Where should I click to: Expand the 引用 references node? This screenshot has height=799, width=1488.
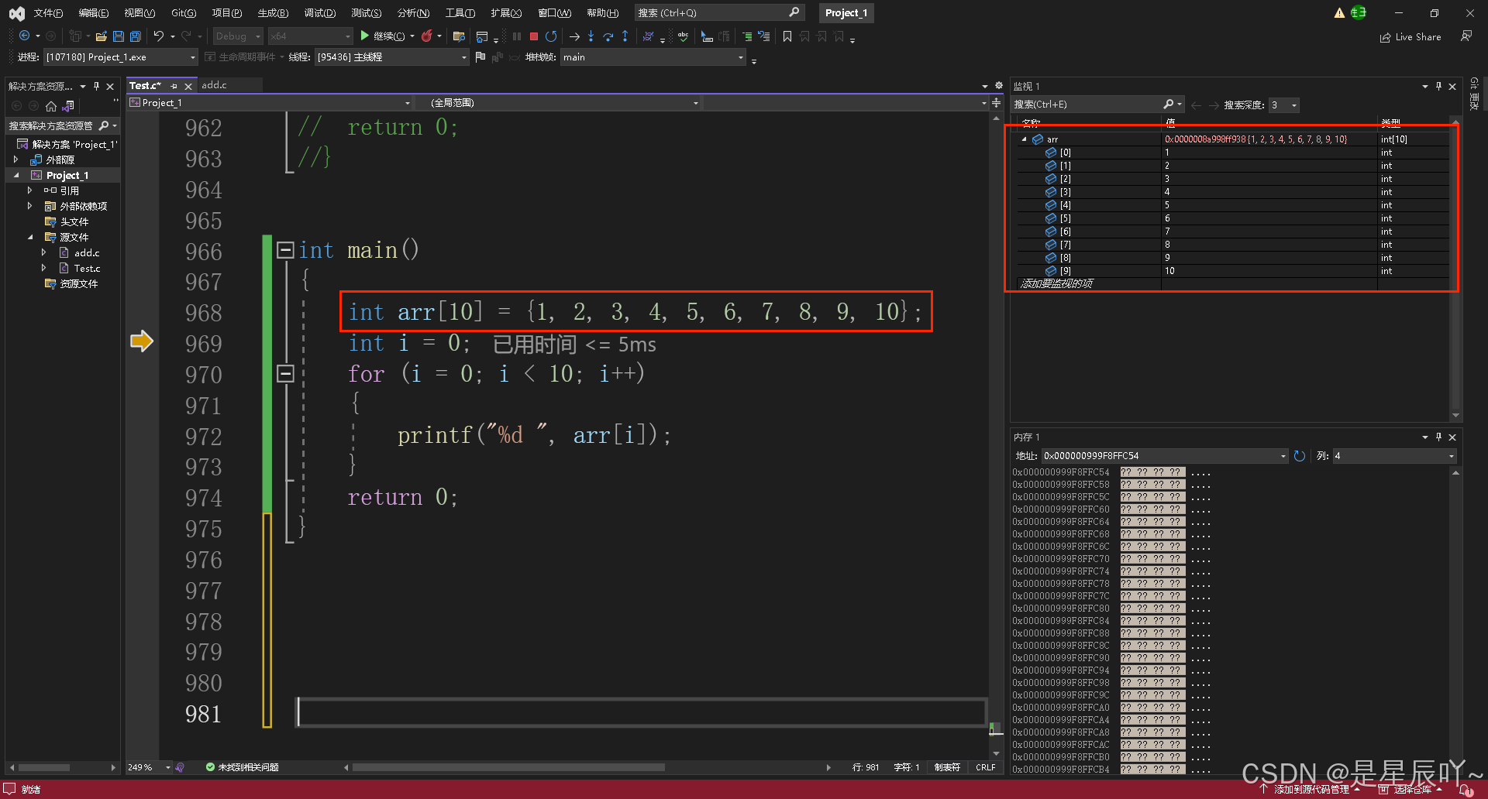tap(30, 190)
